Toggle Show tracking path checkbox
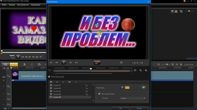Screen dimensions: 197x110 coord(49,77)
